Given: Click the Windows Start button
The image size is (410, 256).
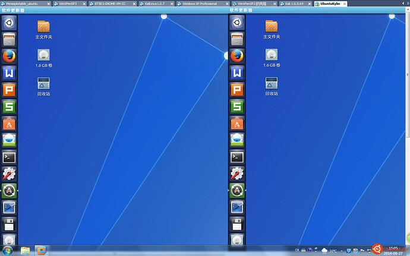Looking at the screenshot, I should pos(8,250).
